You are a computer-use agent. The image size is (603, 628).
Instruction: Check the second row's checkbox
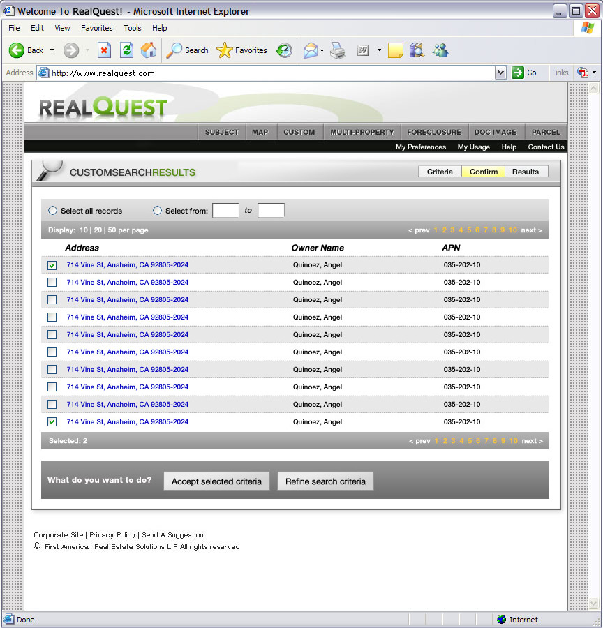(x=52, y=283)
